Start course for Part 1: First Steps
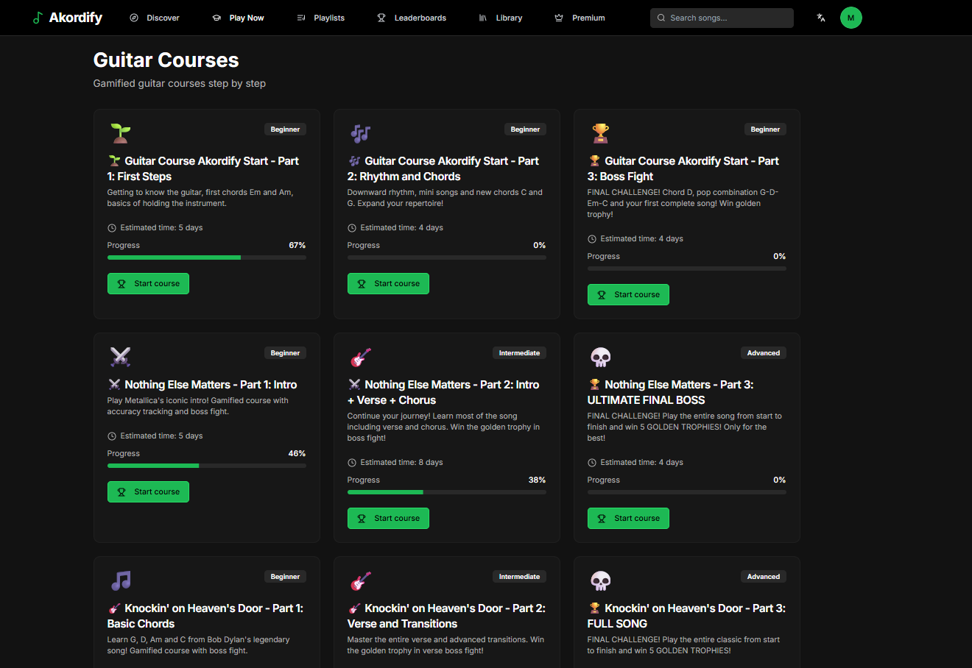 point(148,284)
